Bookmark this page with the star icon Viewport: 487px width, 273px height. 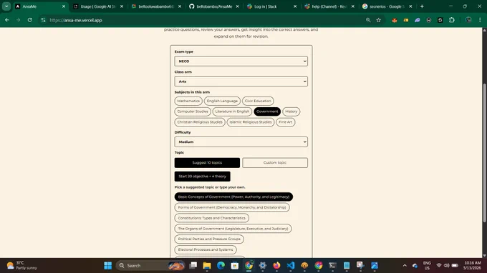click(379, 20)
